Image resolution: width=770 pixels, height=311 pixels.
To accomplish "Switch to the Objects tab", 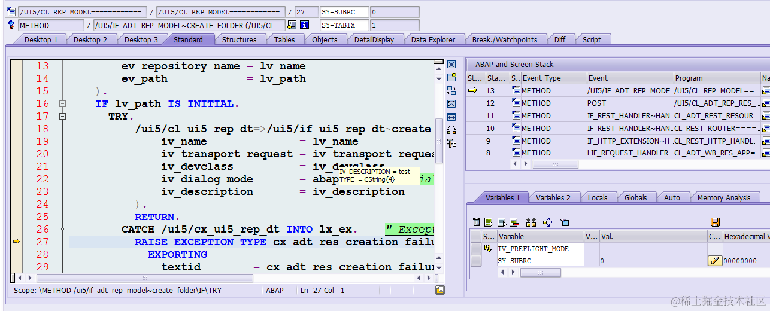I will coord(325,39).
